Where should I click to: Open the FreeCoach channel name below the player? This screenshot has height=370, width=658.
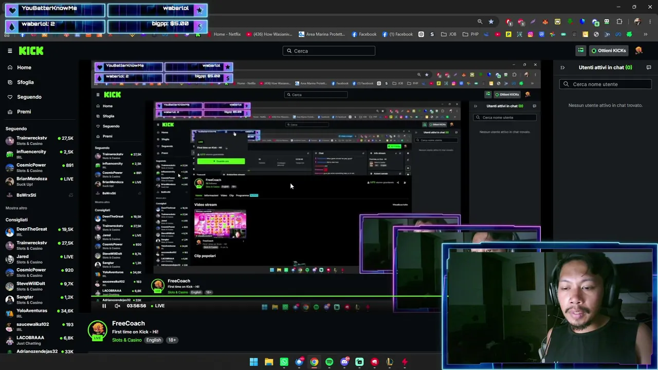point(129,323)
